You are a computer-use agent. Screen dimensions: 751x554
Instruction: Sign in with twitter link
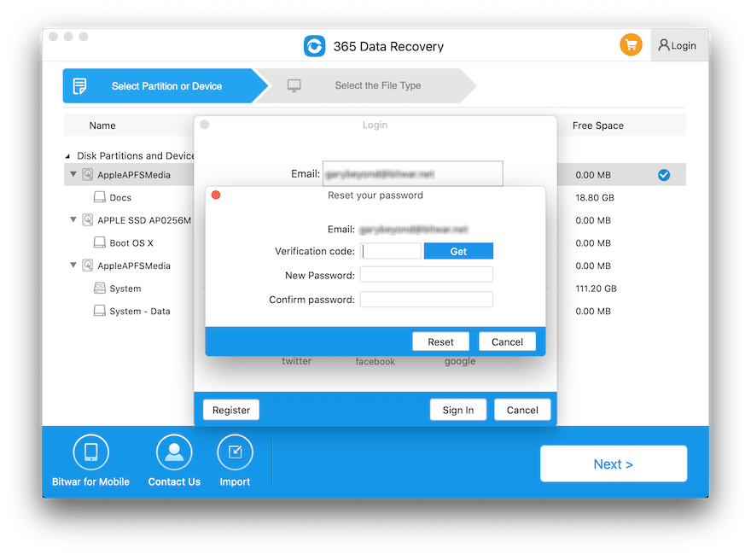tap(296, 361)
